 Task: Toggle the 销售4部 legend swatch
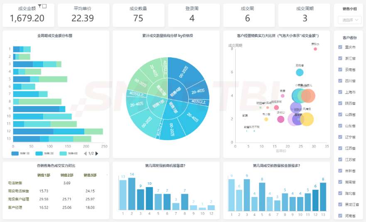[x=63, y=153]
